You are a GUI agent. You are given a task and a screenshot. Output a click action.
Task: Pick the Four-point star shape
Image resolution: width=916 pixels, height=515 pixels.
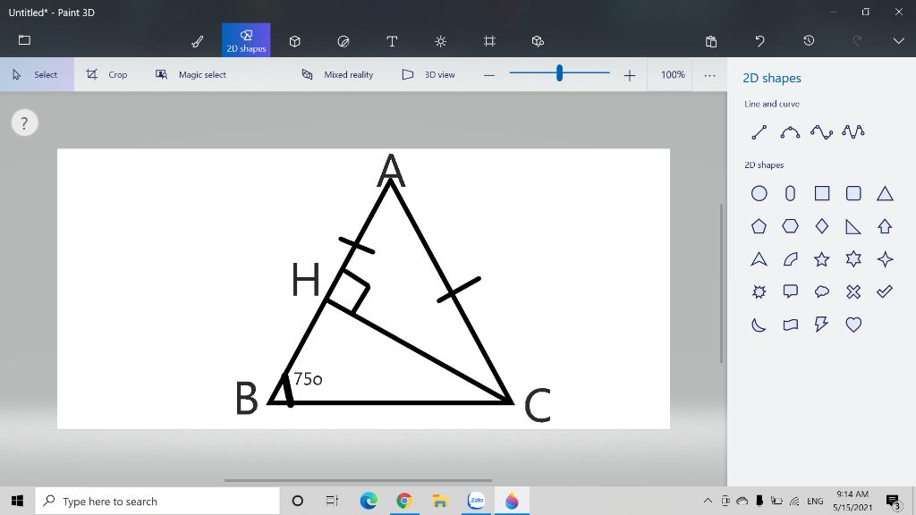pos(885,258)
